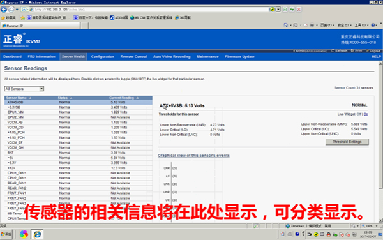Select the REAR_FAN2 sensor row
Screen dimensions: 383x240
point(79,188)
